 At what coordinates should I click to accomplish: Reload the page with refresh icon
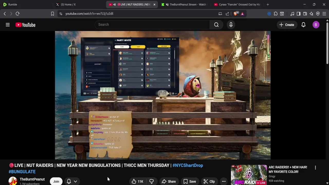[x=17, y=14]
